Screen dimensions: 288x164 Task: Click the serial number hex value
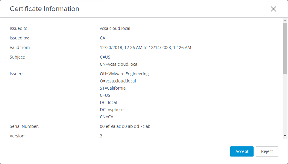pos(125,126)
